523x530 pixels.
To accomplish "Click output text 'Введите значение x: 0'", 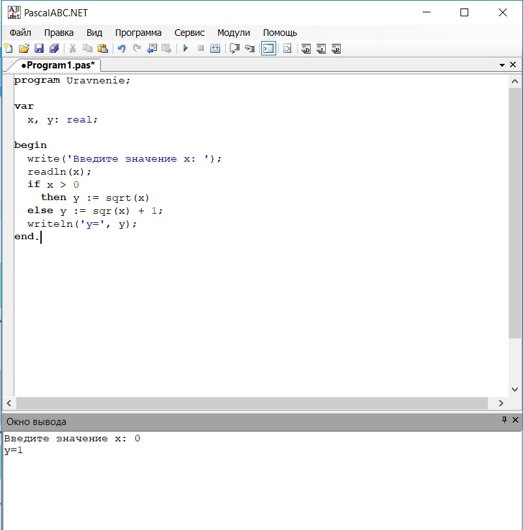I will [72, 438].
